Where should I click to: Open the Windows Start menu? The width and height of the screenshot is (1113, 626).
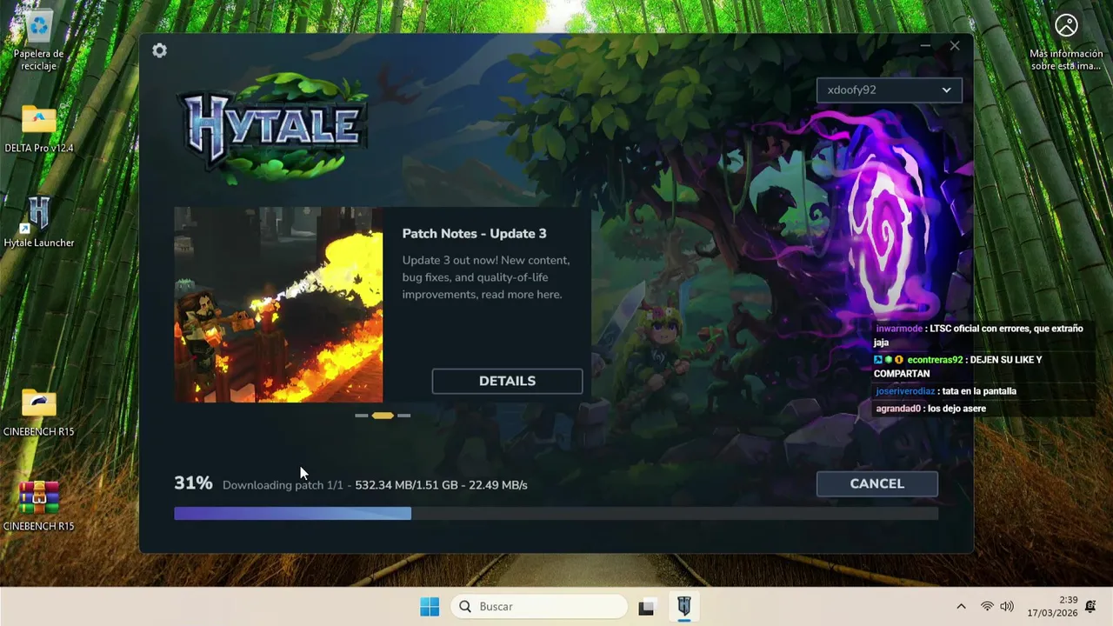430,607
